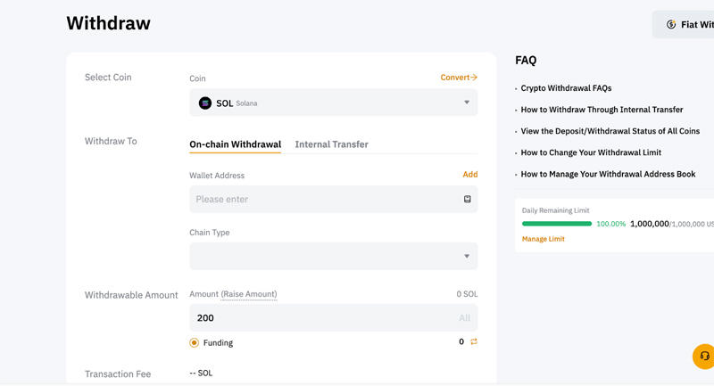Click the 1,000,000 remaining limit value

650,224
